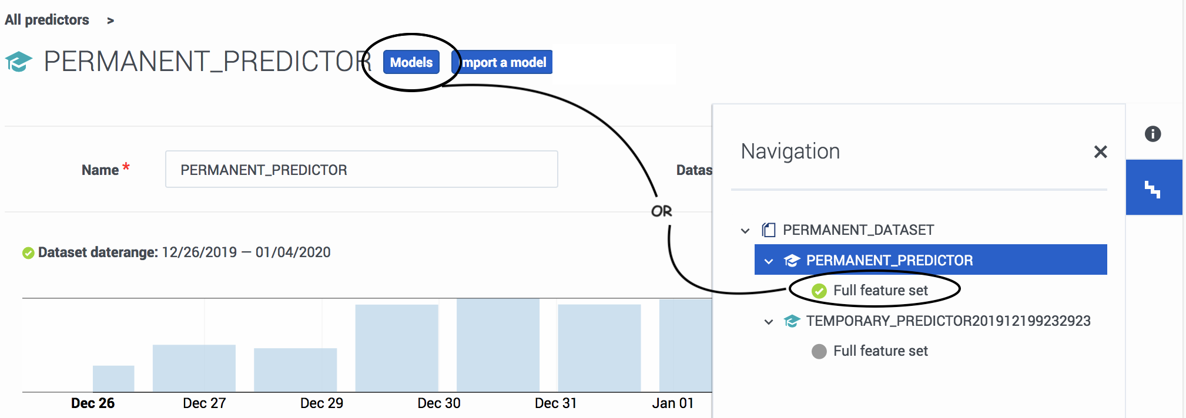
Task: Click the Dec 26 bar in chart
Action: [113, 379]
